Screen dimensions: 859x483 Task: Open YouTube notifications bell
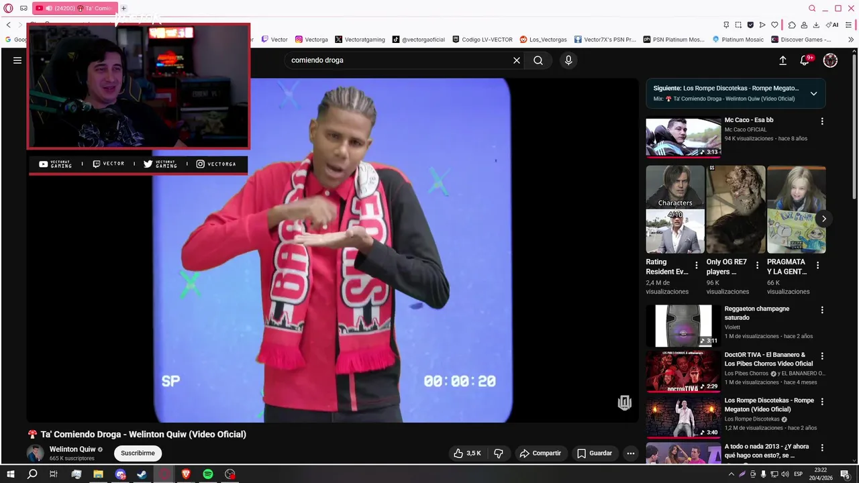point(805,60)
